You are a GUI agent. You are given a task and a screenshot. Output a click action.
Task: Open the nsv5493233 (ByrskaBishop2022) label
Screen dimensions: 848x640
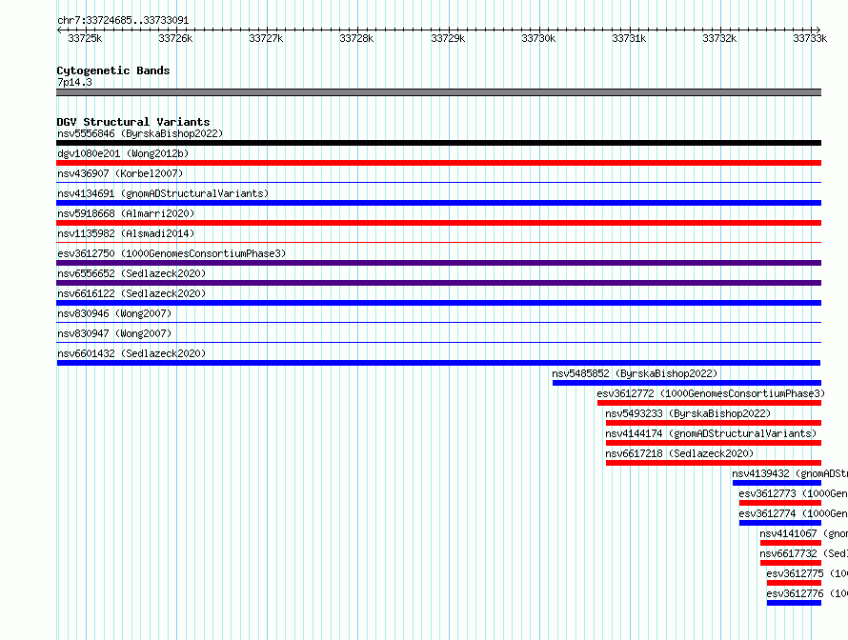tap(688, 413)
